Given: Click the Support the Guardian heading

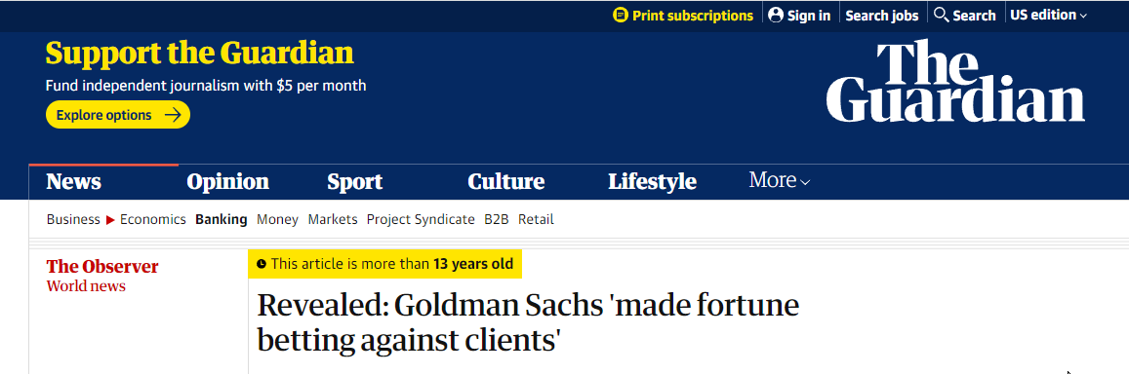Looking at the screenshot, I should pos(199,54).
